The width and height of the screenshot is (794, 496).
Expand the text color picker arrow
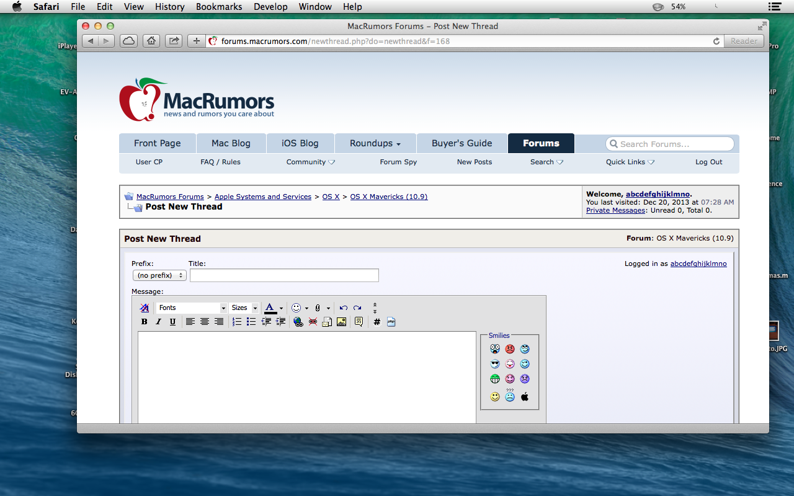pyautogui.click(x=281, y=308)
